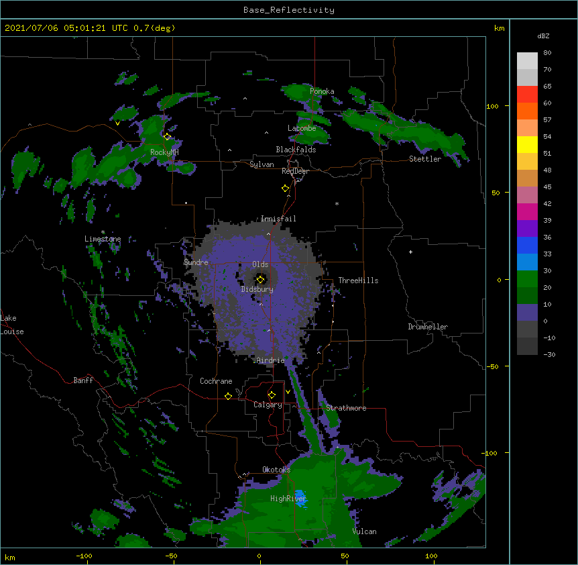The width and height of the screenshot is (578, 565).
Task: Click the Drumheller label
Action: click(x=428, y=327)
